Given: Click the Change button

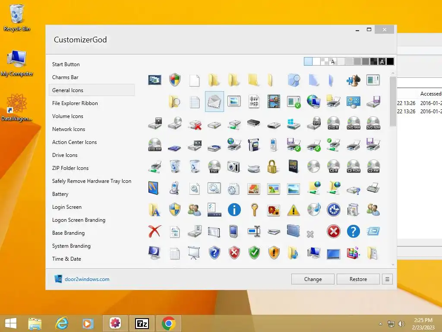Looking at the screenshot, I should click(x=313, y=279).
